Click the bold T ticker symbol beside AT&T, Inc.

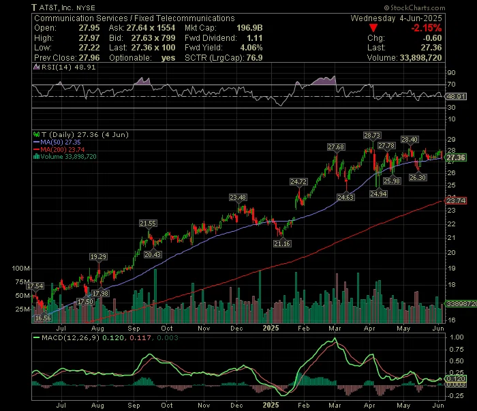point(34,8)
